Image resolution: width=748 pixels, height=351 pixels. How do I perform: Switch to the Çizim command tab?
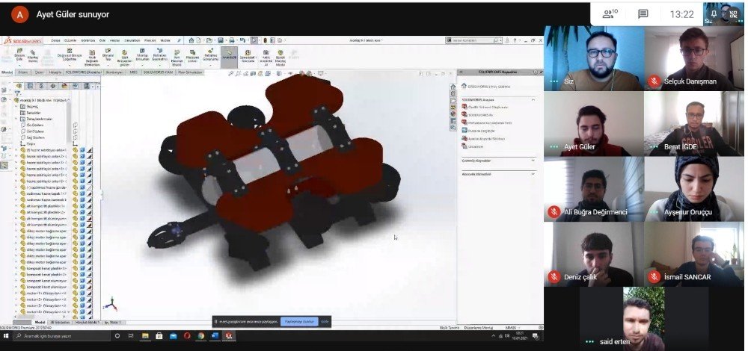click(x=39, y=72)
